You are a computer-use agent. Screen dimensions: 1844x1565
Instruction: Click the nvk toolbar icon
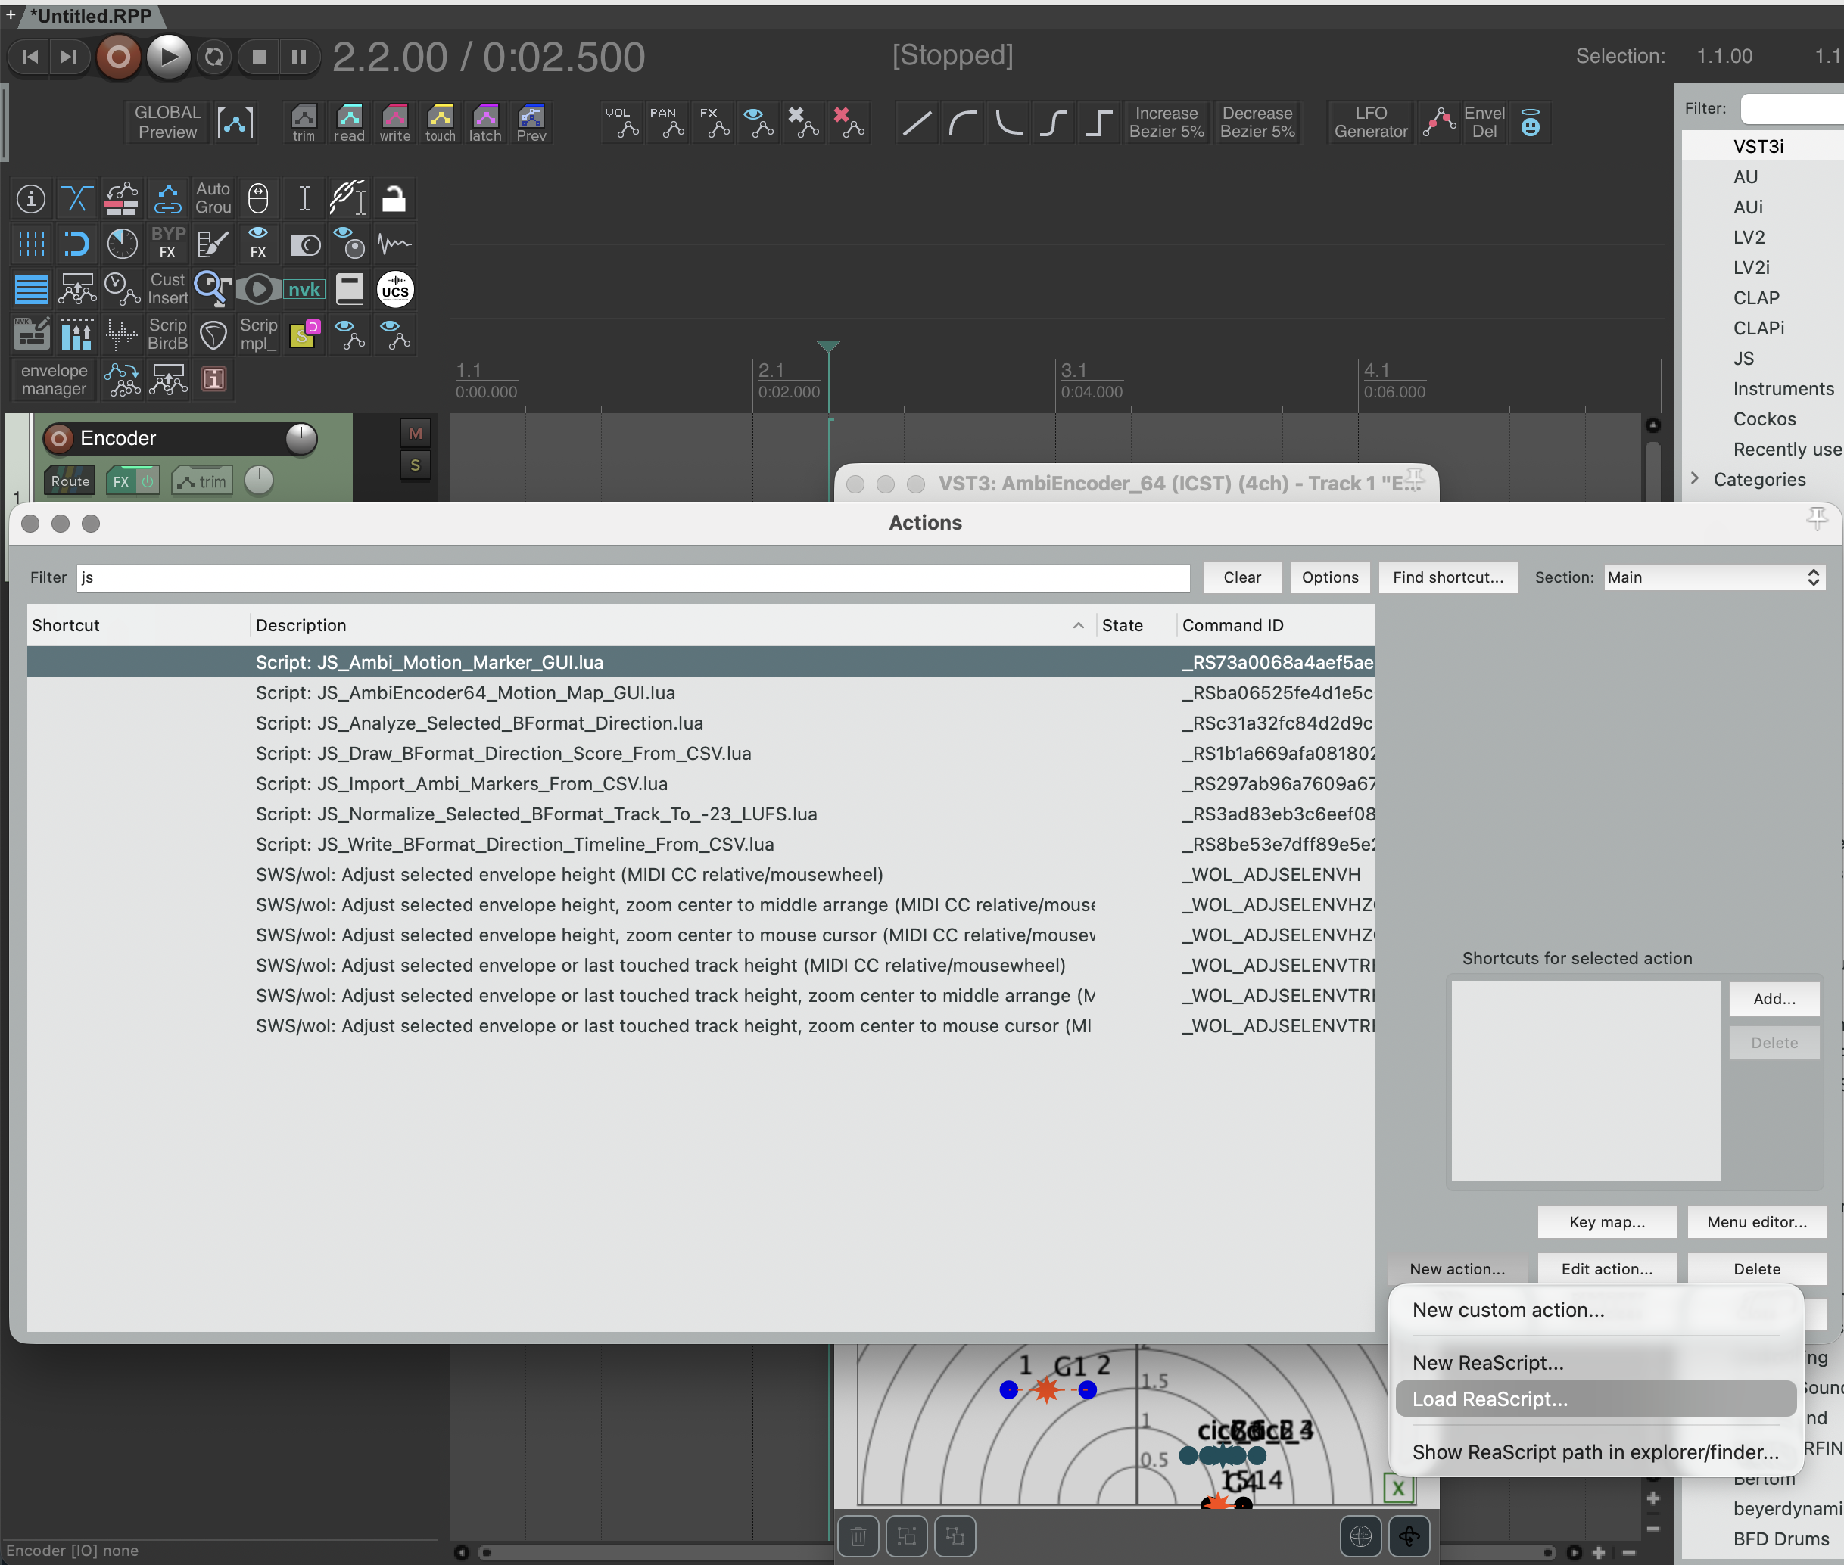click(304, 290)
